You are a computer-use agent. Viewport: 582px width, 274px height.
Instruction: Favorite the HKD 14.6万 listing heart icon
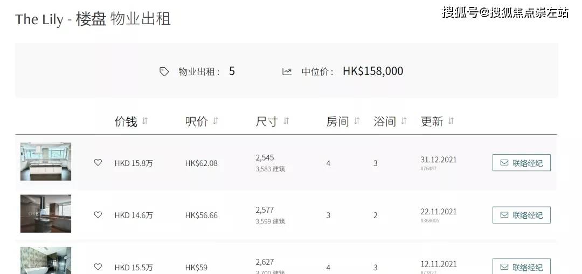(x=98, y=215)
